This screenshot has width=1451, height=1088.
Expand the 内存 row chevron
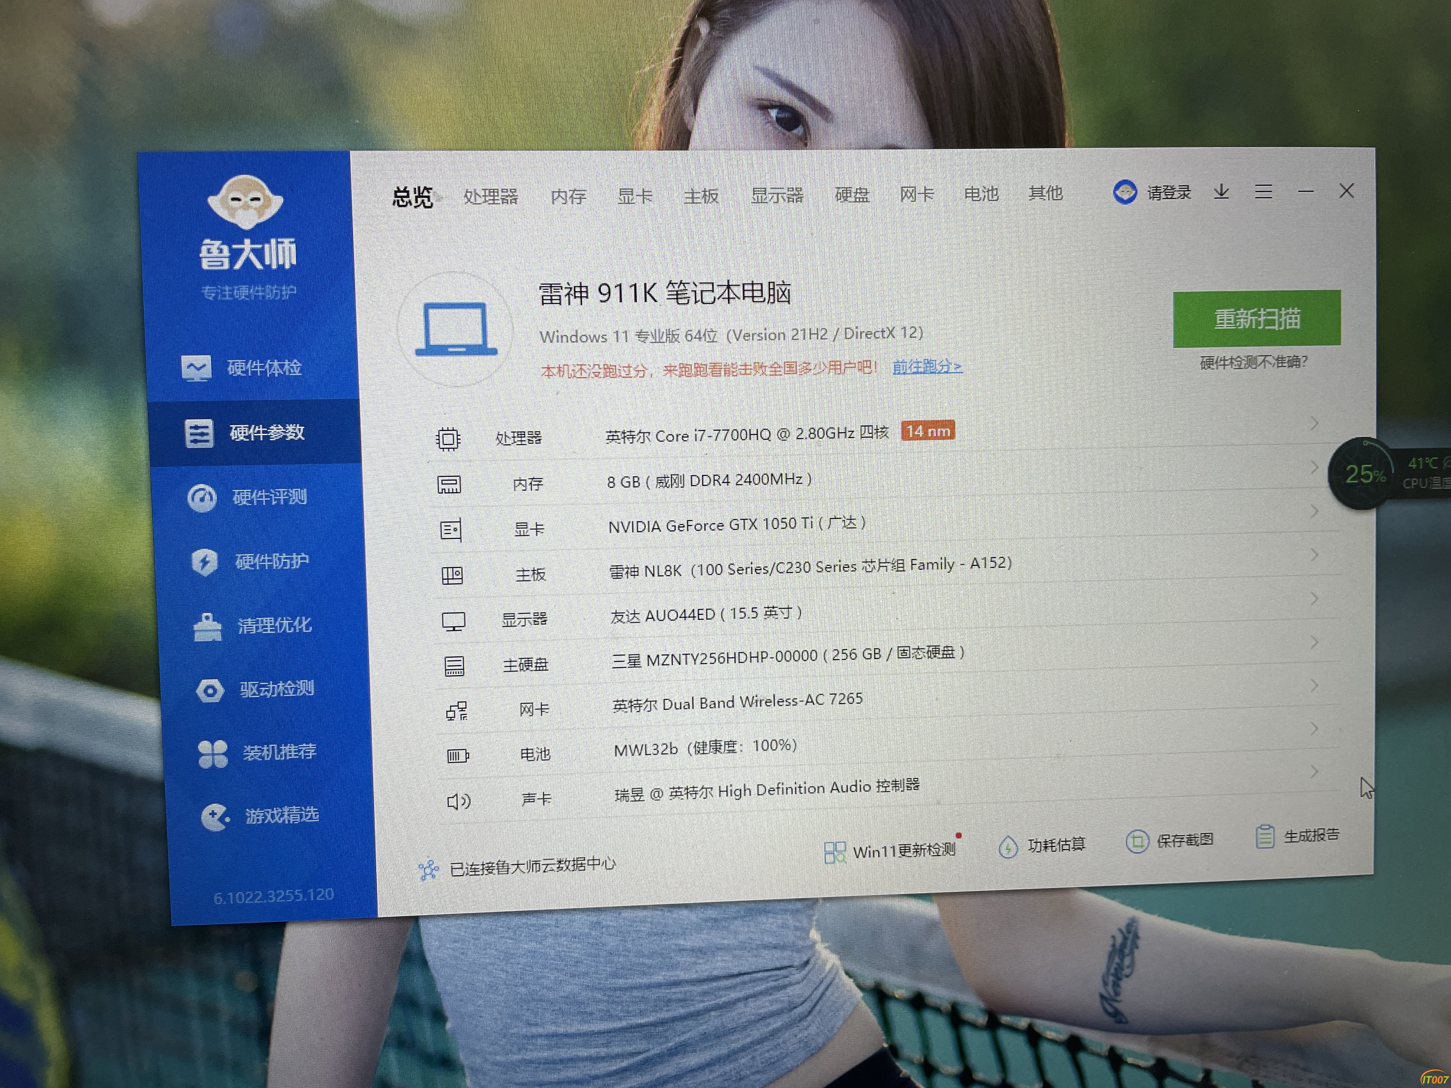(x=1314, y=467)
